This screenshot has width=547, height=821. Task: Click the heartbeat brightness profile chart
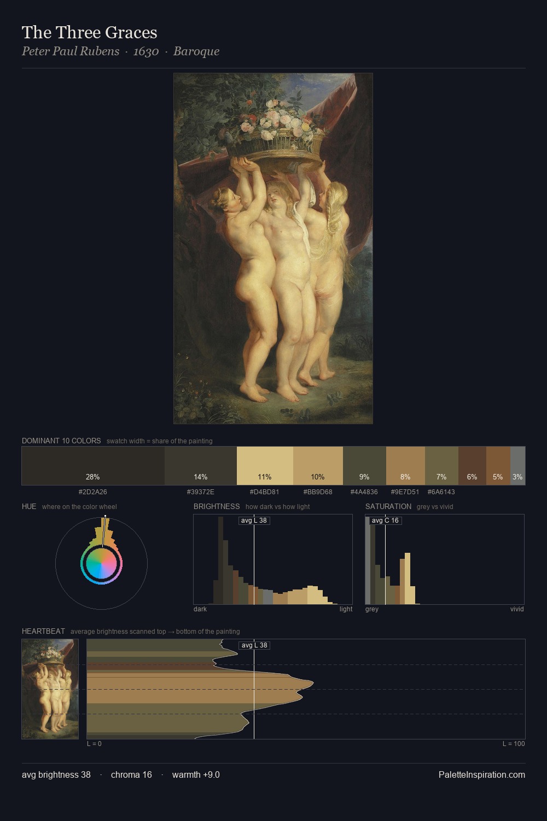306,689
